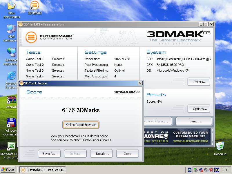Click the Demo... button

(x=194, y=121)
